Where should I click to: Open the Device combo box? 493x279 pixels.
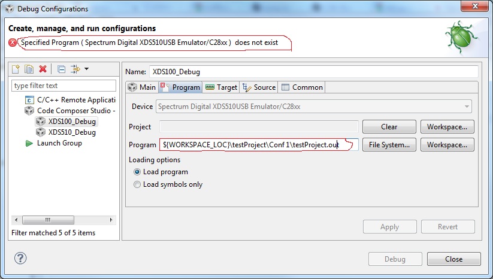click(314, 107)
